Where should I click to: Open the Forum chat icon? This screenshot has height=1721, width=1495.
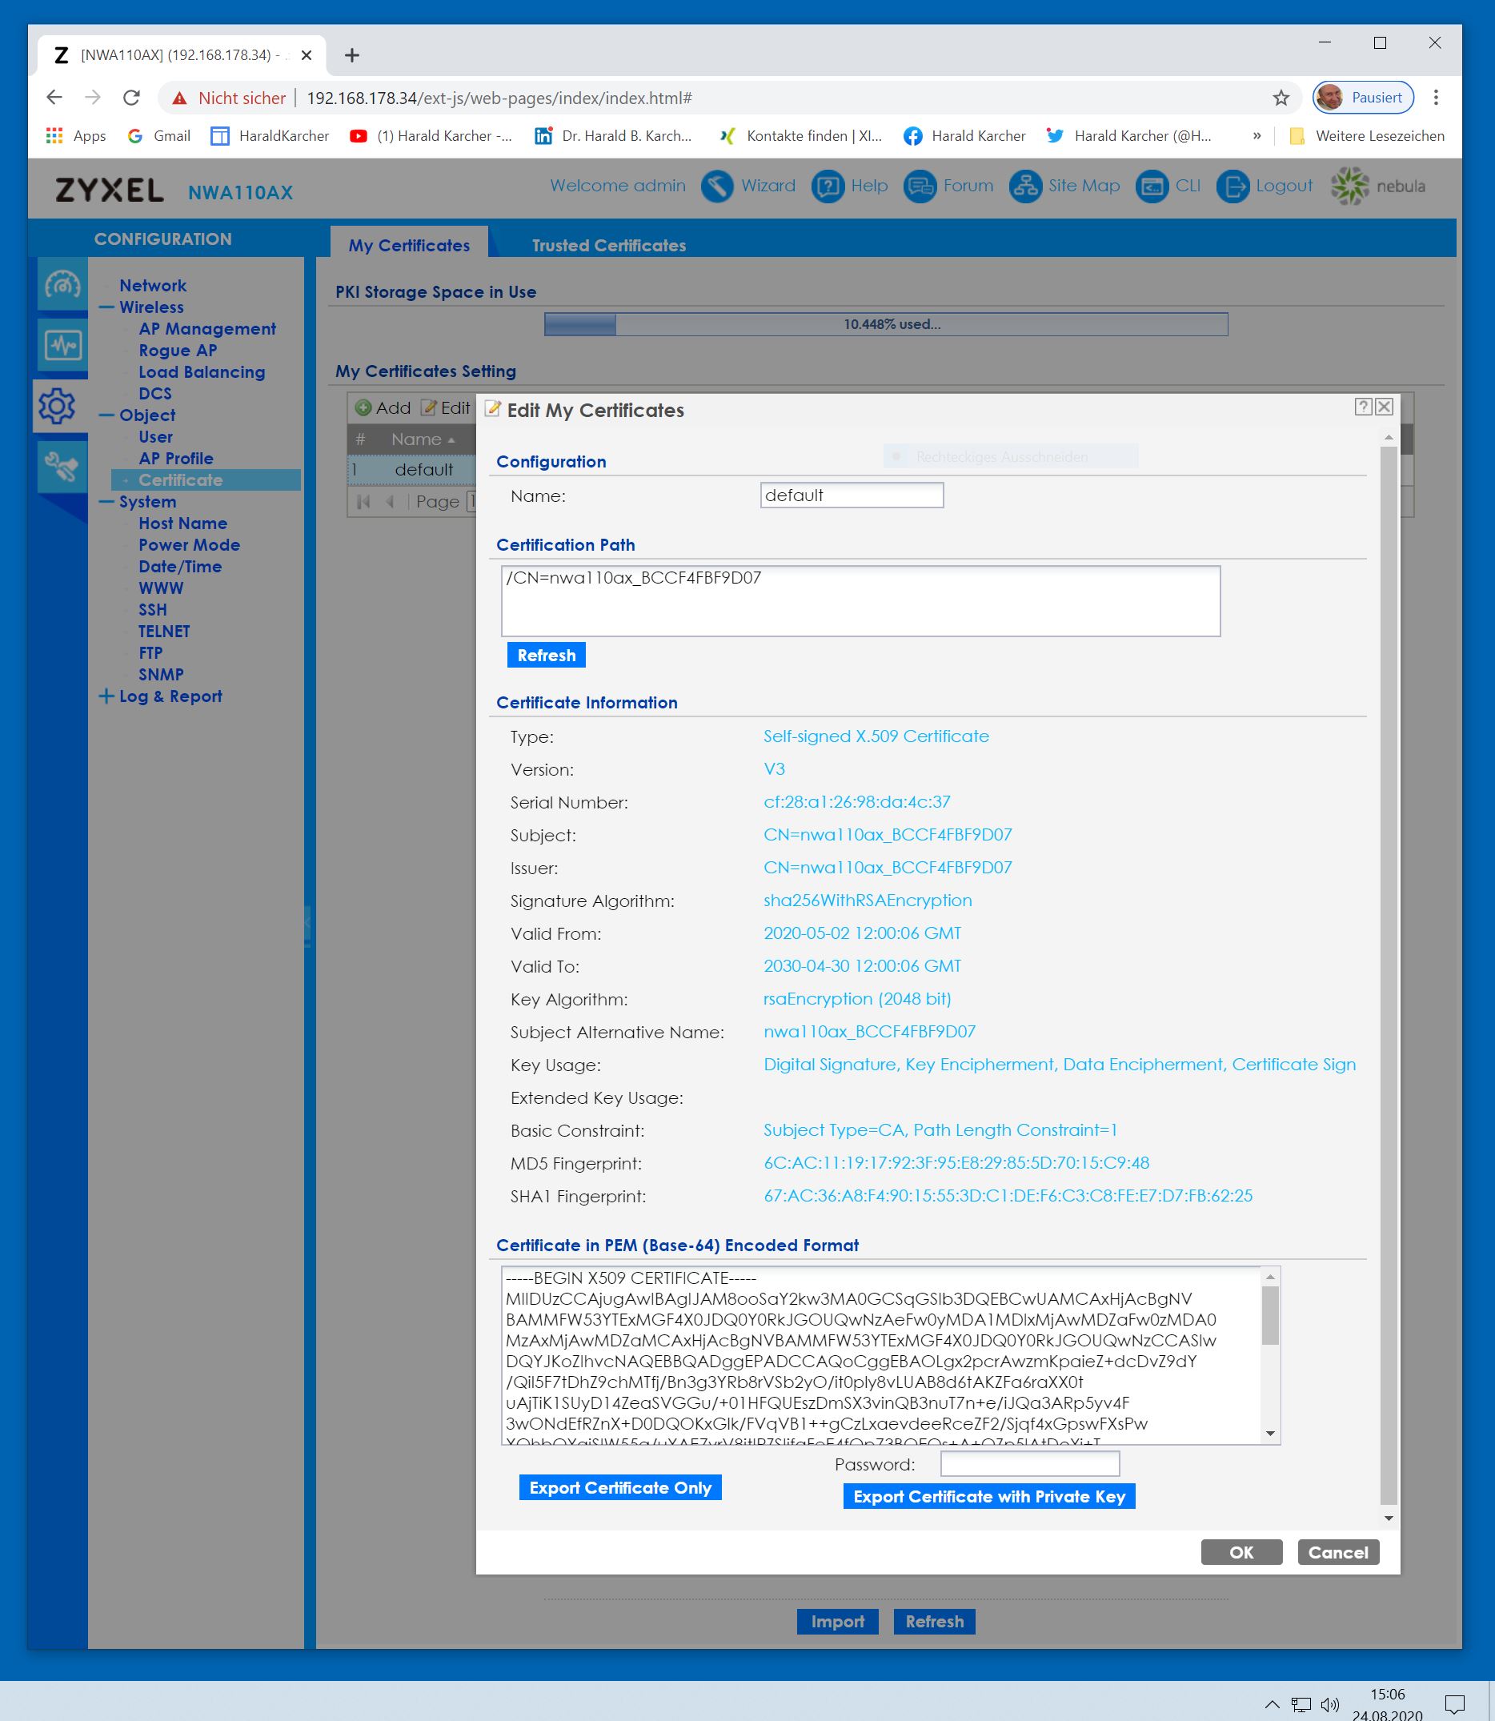[920, 186]
